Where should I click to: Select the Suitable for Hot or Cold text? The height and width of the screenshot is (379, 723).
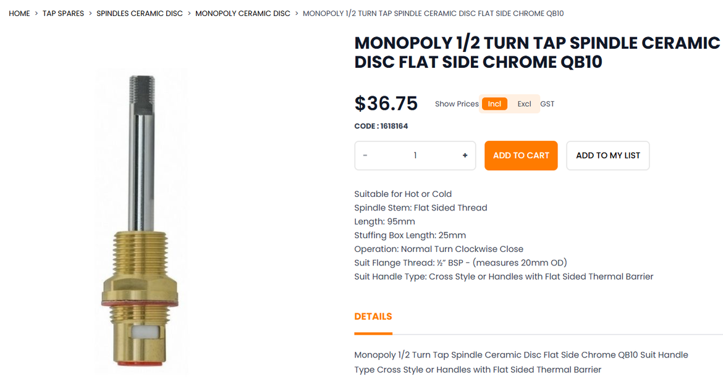(x=403, y=193)
